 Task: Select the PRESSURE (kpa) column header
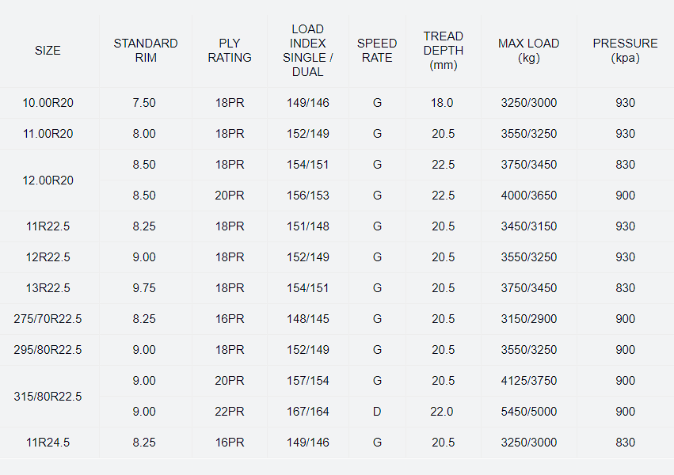pos(625,51)
